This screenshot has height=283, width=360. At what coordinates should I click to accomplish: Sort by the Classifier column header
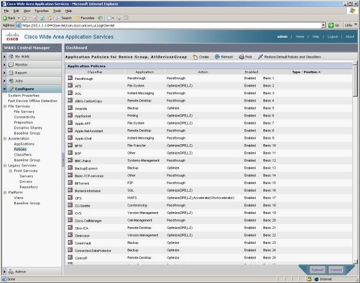(x=95, y=72)
